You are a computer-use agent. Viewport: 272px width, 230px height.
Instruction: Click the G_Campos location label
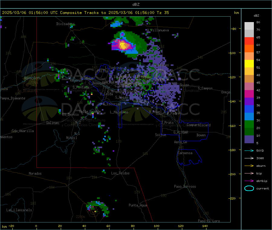pos(205,88)
